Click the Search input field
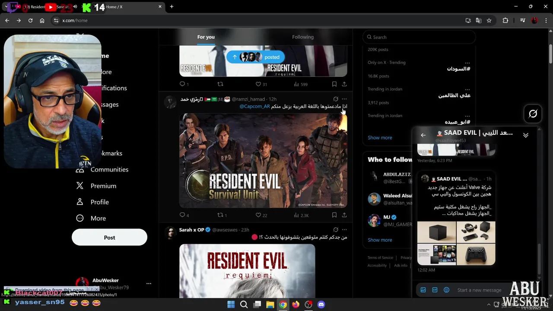Image resolution: width=553 pixels, height=311 pixels. (x=419, y=37)
